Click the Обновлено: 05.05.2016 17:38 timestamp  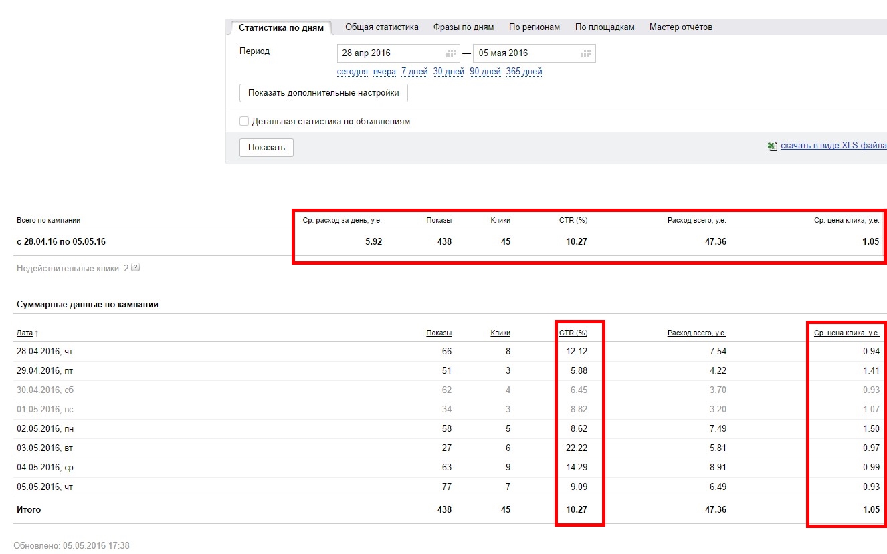pyautogui.click(x=72, y=546)
